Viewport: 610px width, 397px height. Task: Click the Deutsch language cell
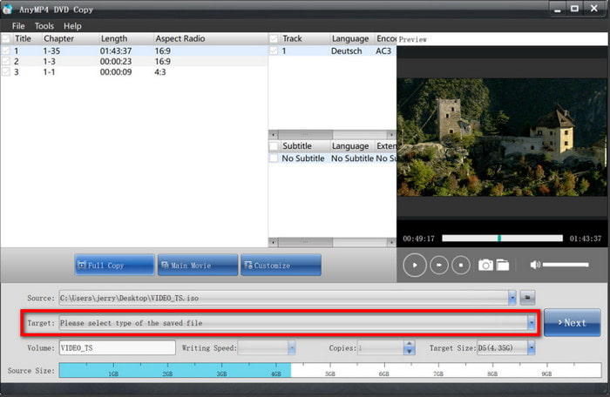(x=346, y=51)
